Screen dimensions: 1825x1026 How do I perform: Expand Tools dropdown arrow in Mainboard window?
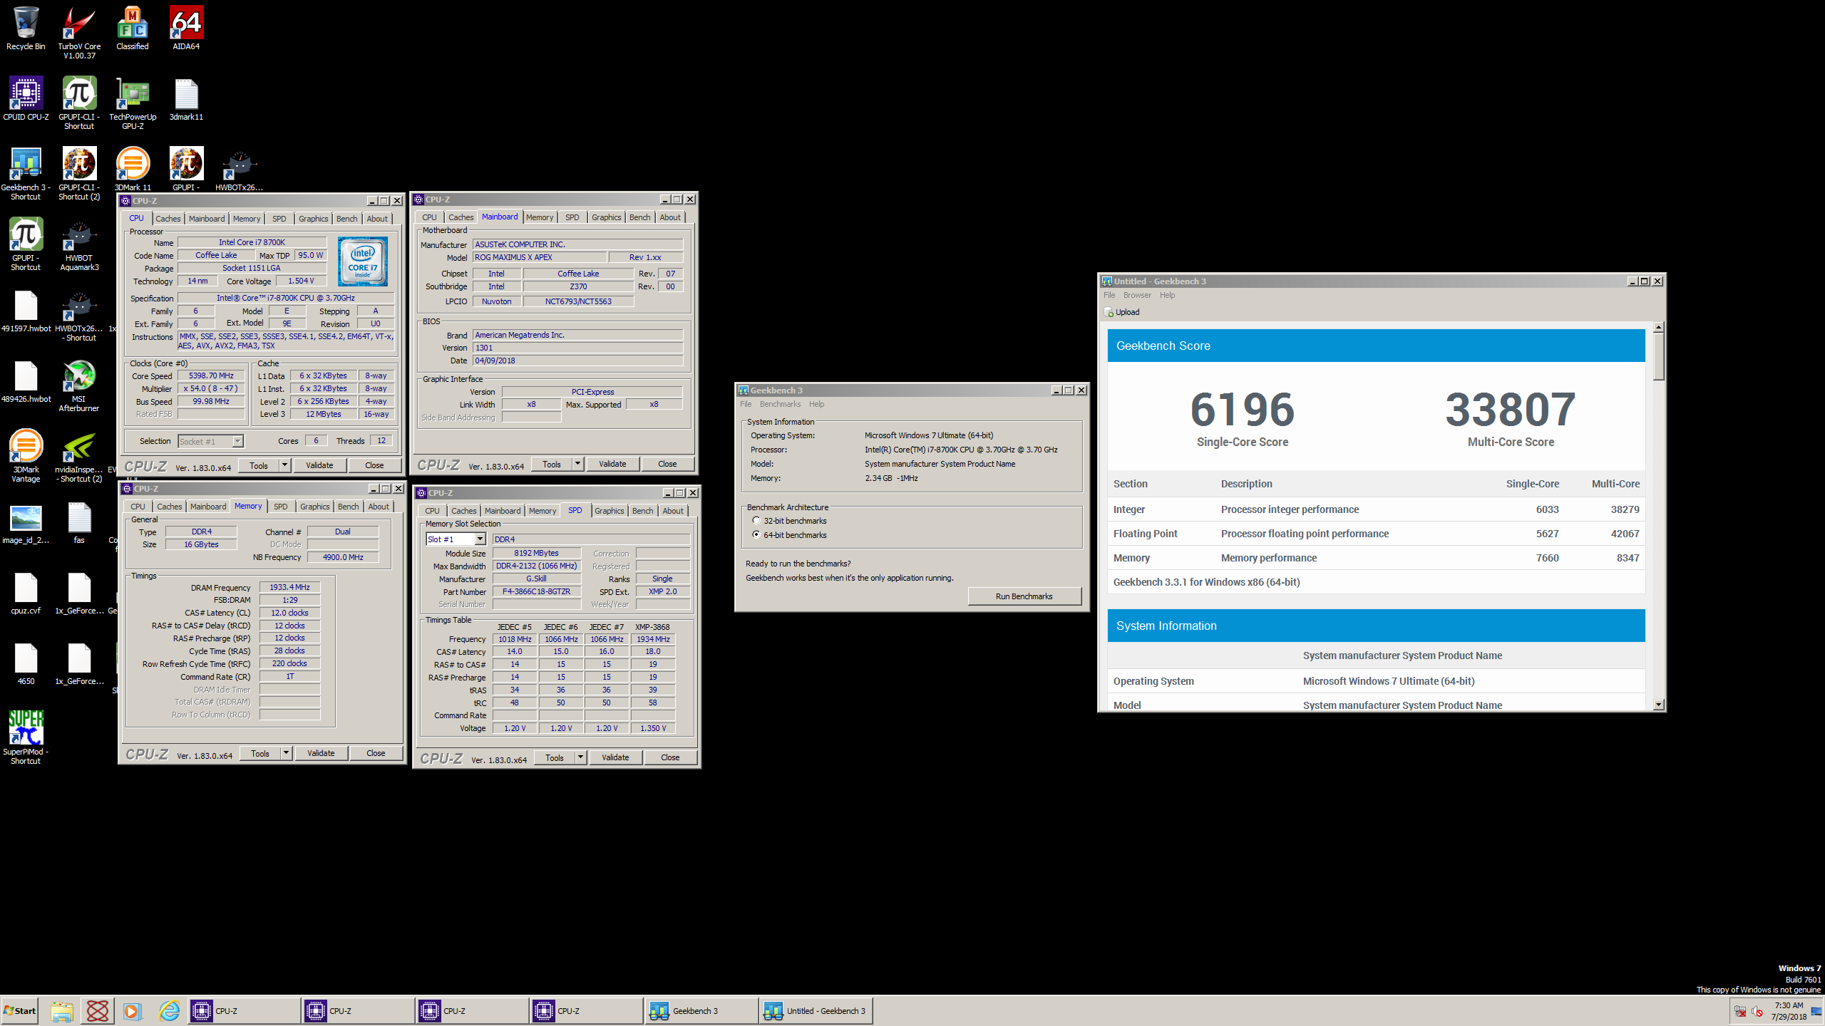pos(577,464)
